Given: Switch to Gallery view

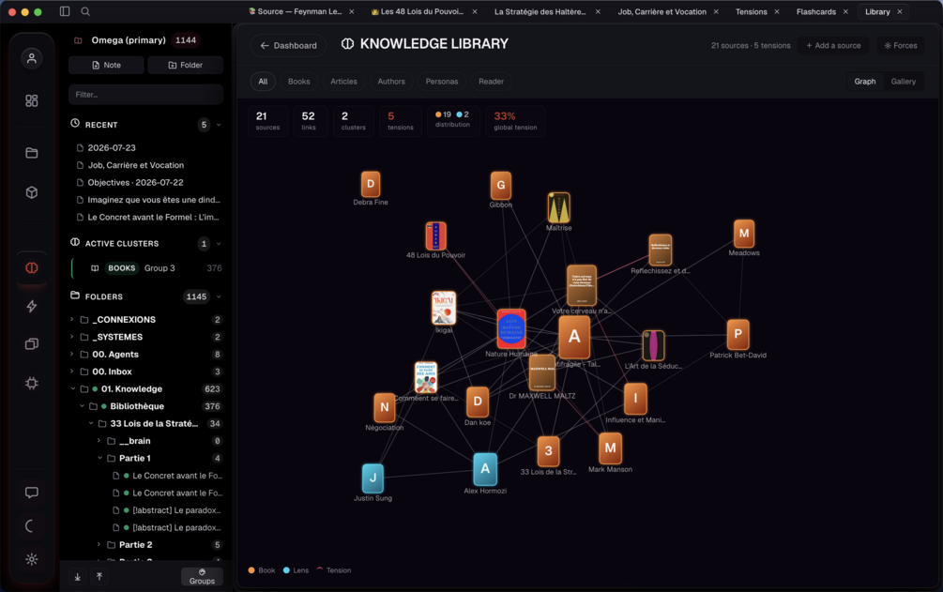Looking at the screenshot, I should coord(904,82).
